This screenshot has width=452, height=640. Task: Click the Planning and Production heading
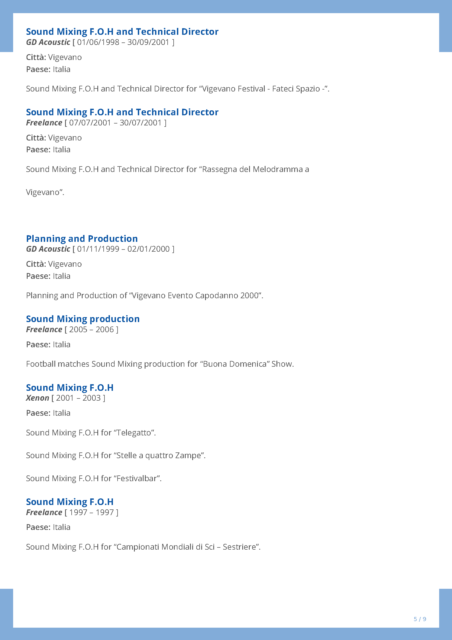click(x=82, y=239)
